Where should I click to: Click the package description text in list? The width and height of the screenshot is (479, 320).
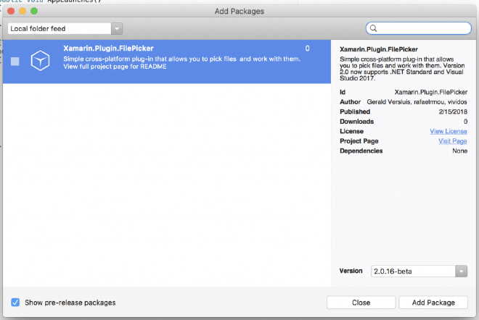click(181, 62)
